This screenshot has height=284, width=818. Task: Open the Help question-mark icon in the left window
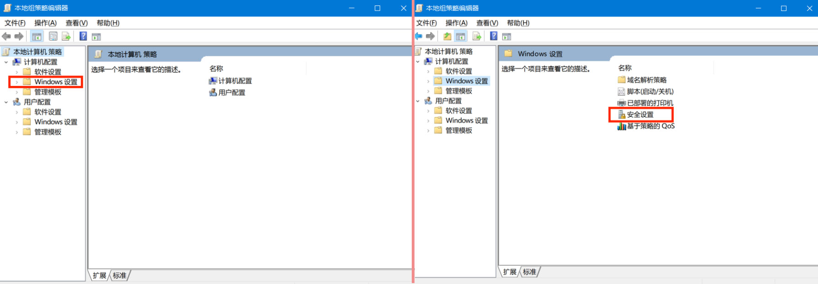tap(83, 36)
